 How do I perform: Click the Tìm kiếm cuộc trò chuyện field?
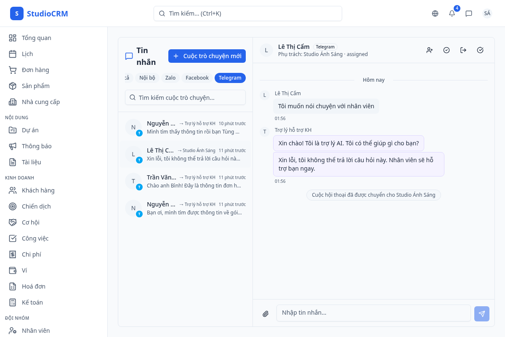(x=185, y=97)
